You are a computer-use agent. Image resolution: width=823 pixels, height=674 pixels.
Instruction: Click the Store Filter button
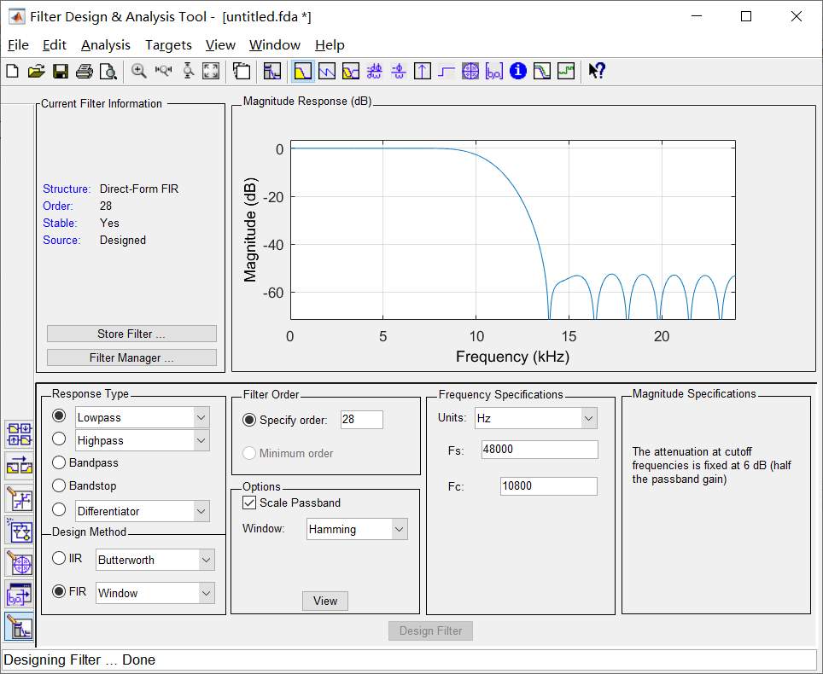point(131,334)
